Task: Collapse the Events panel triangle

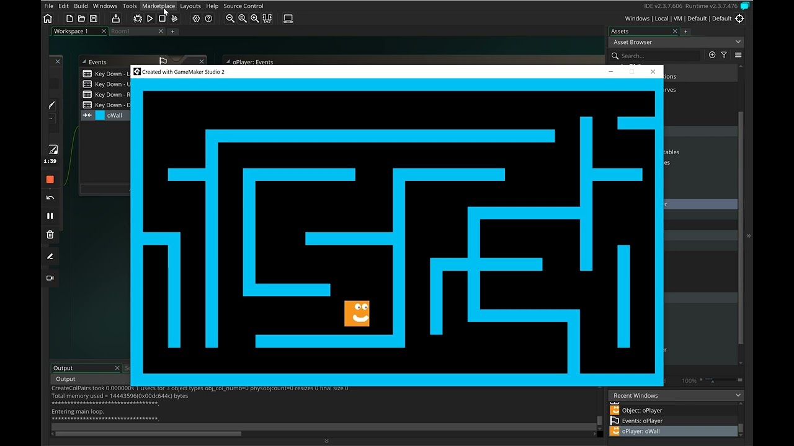Action: click(x=85, y=62)
